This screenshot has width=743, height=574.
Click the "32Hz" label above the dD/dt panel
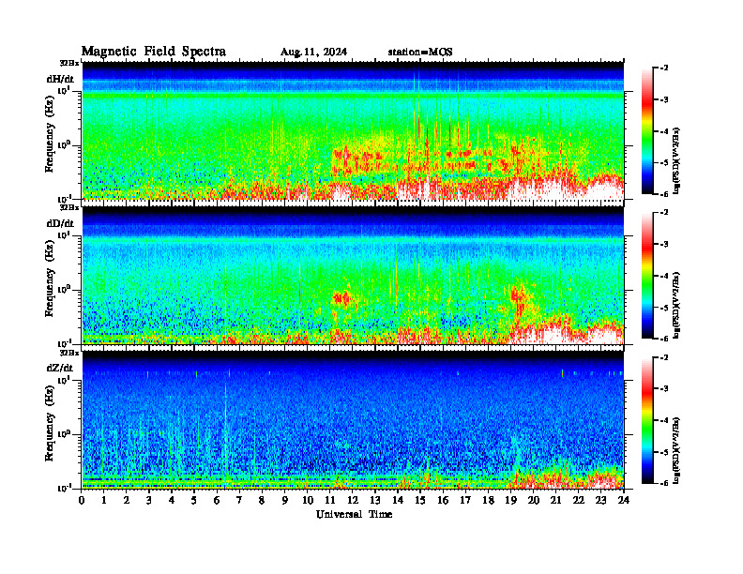(68, 207)
